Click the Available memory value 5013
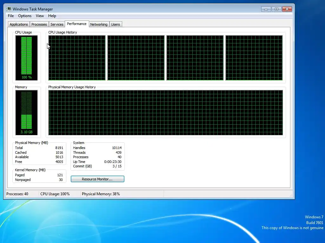 tap(59, 157)
